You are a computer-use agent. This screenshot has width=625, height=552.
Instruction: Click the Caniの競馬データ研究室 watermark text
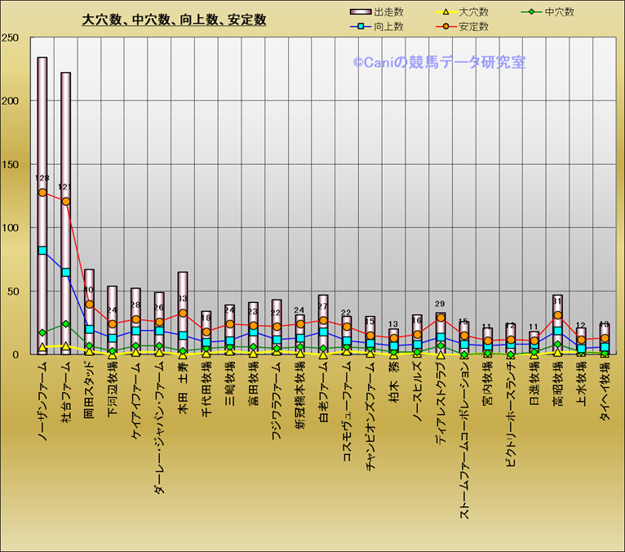click(439, 61)
